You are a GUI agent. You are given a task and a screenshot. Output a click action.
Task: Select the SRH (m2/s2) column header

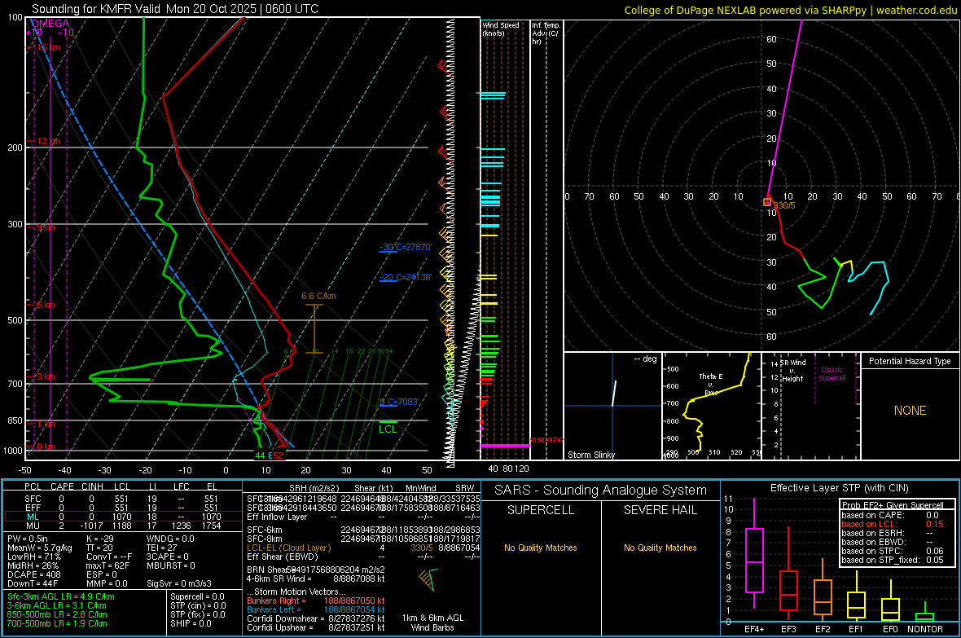pyautogui.click(x=314, y=488)
